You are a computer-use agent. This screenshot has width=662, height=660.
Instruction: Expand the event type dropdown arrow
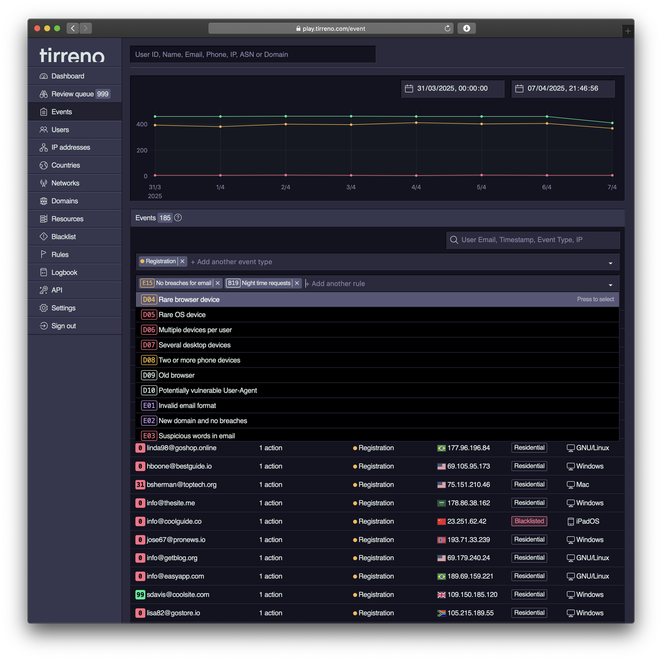pos(610,263)
